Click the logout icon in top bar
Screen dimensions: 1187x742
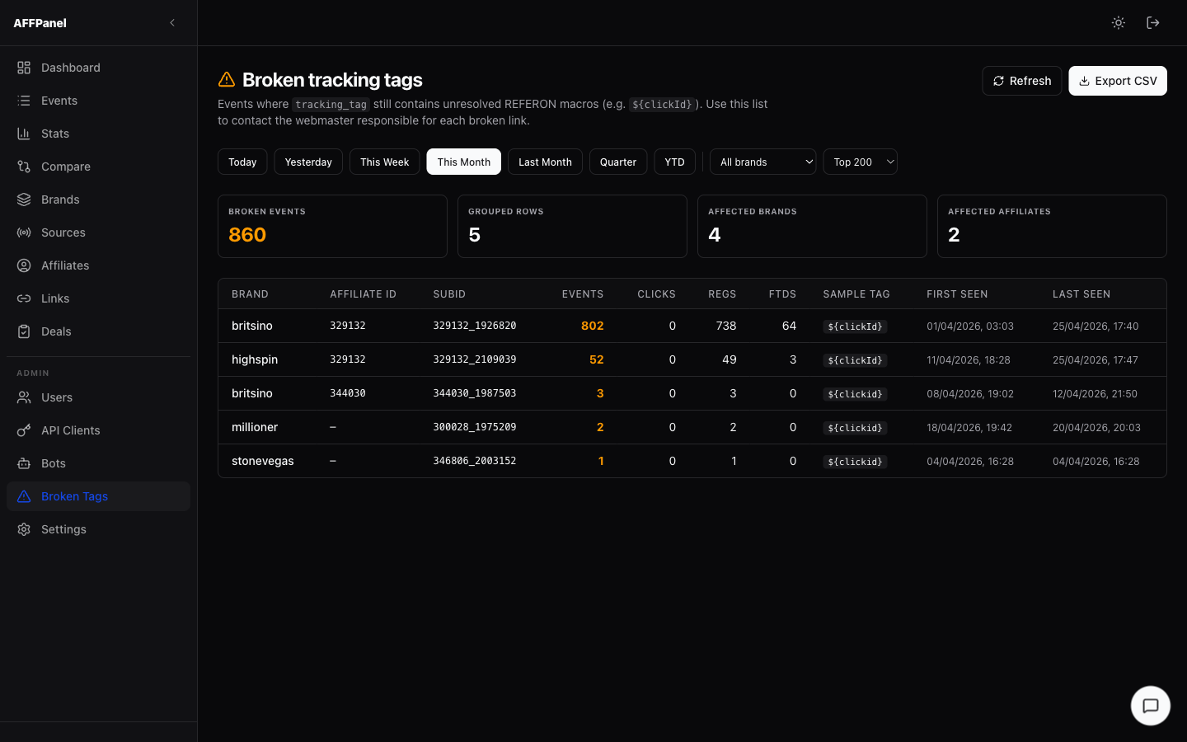(x=1152, y=23)
